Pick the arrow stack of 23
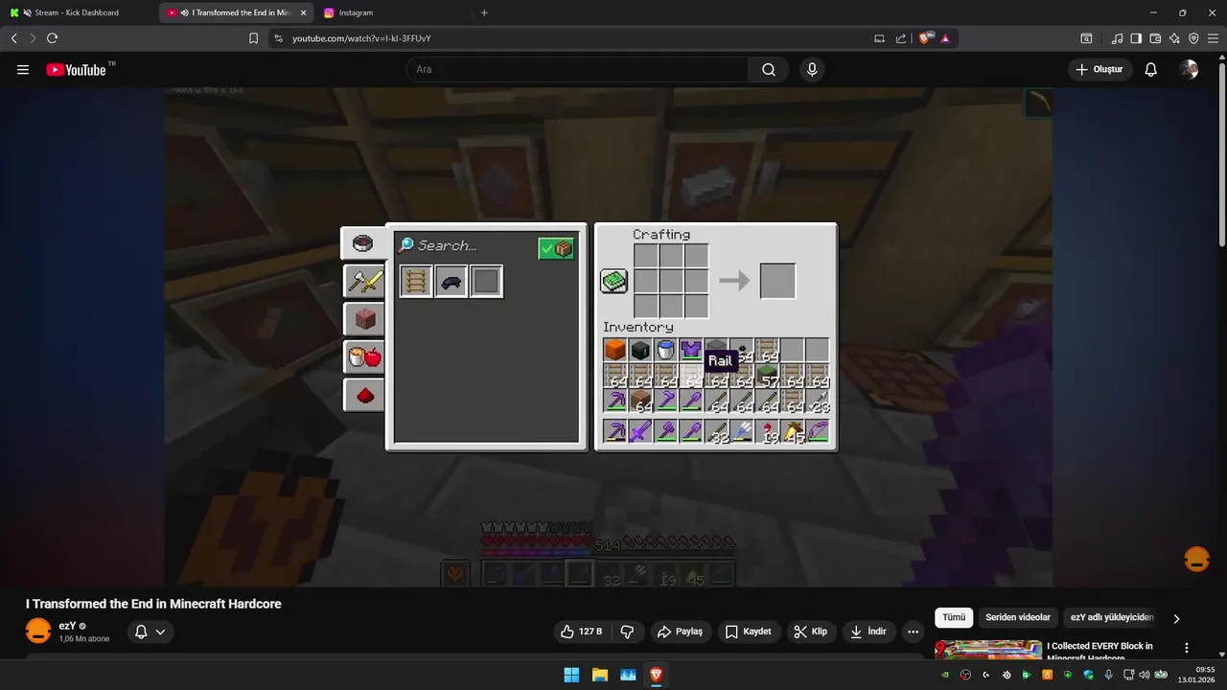 coord(818,401)
